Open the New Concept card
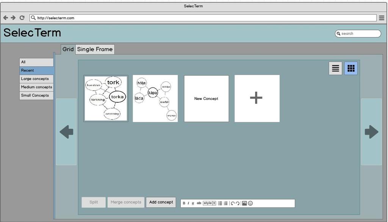 (x=207, y=98)
